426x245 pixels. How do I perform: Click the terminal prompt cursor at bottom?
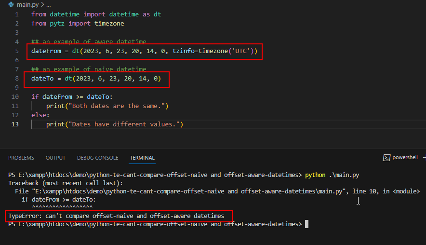coord(306,224)
